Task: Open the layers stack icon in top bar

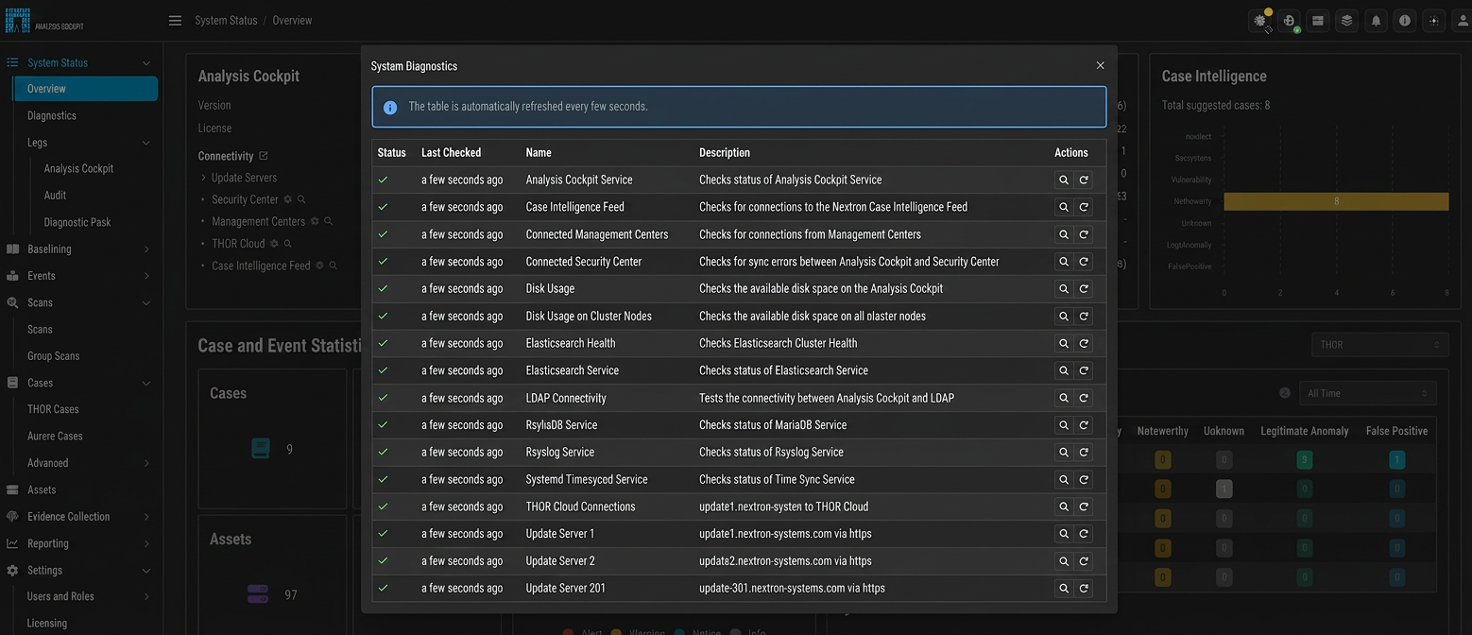Action: 1346,20
